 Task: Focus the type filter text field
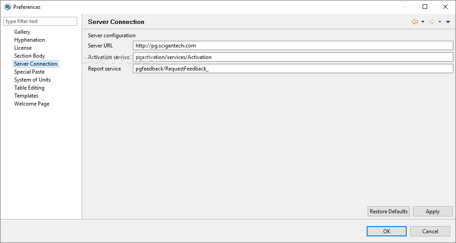click(x=40, y=21)
